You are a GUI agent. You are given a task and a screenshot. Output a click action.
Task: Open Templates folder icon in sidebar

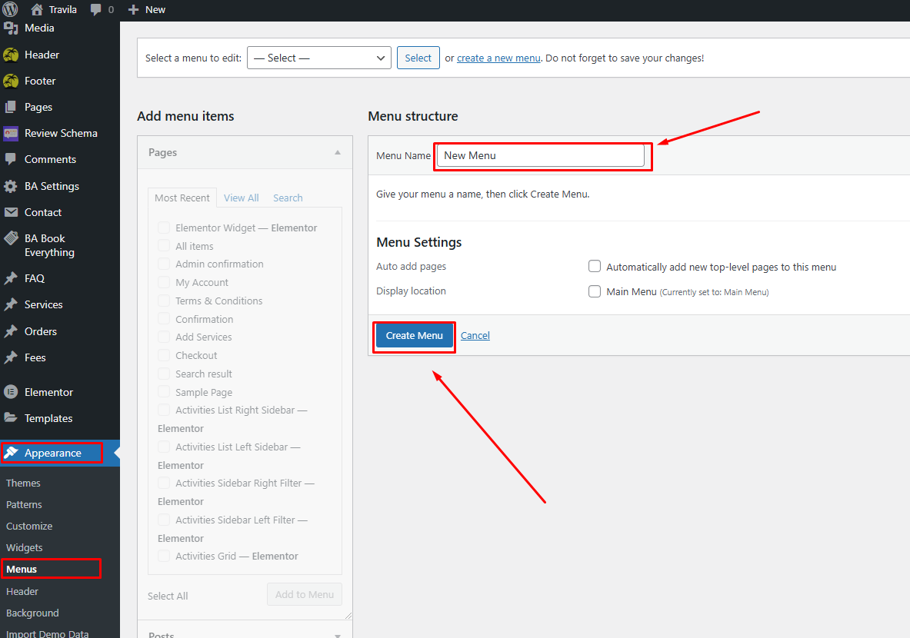coord(11,418)
